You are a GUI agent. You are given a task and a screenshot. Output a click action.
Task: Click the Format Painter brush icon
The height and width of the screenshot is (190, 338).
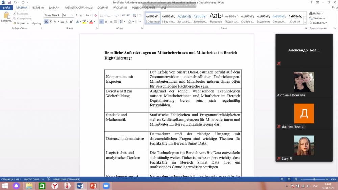(x=15, y=23)
